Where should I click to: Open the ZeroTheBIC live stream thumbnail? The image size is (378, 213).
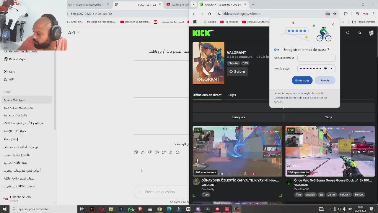click(330, 151)
